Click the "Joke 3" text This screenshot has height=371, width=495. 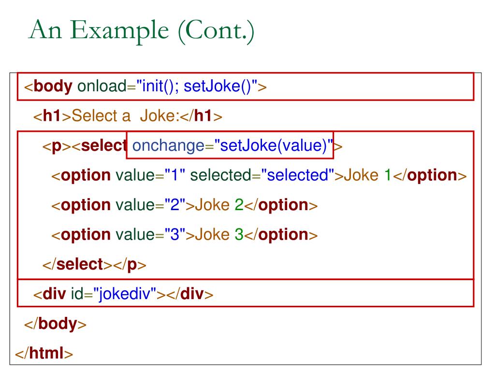coord(219,235)
